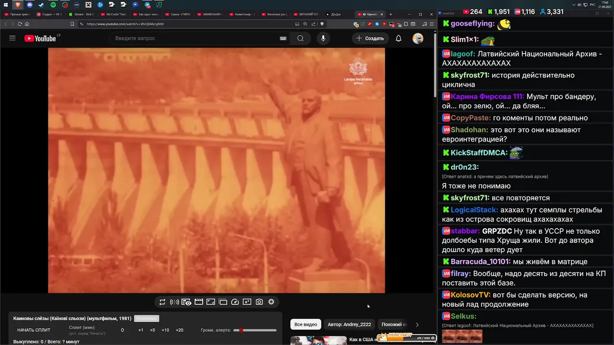
Task: Add +5 minutes to split
Action: [153, 330]
